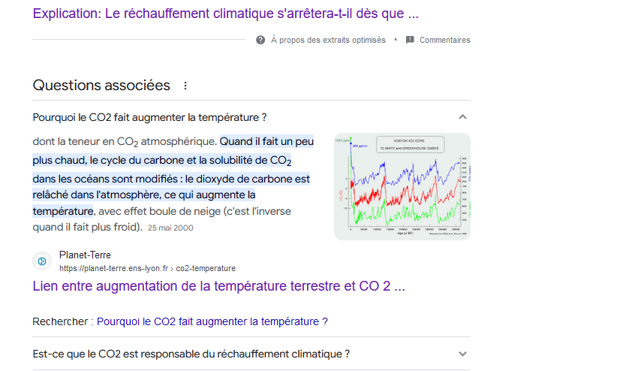Open 'À propos des extraits optimisés' link
The image size is (635, 371).
pyautogui.click(x=328, y=40)
